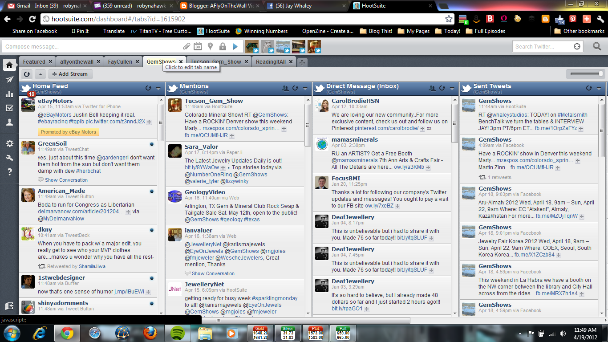The height and width of the screenshot is (342, 608).
Task: Click the calendar scheduling icon in compose bar
Action: [x=198, y=46]
